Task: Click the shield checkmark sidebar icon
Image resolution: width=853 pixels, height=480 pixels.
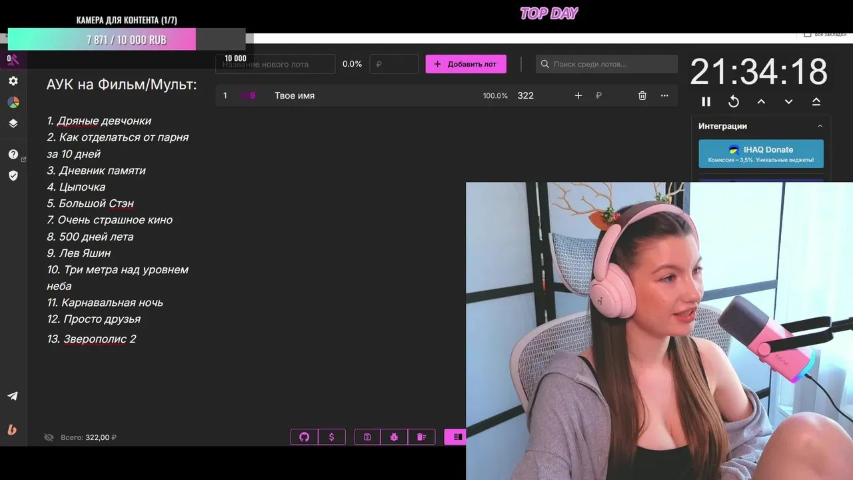Action: (x=13, y=175)
